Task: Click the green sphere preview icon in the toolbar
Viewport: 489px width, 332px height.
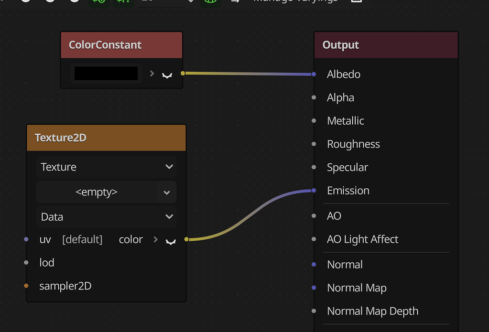Action: pyautogui.click(x=210, y=2)
